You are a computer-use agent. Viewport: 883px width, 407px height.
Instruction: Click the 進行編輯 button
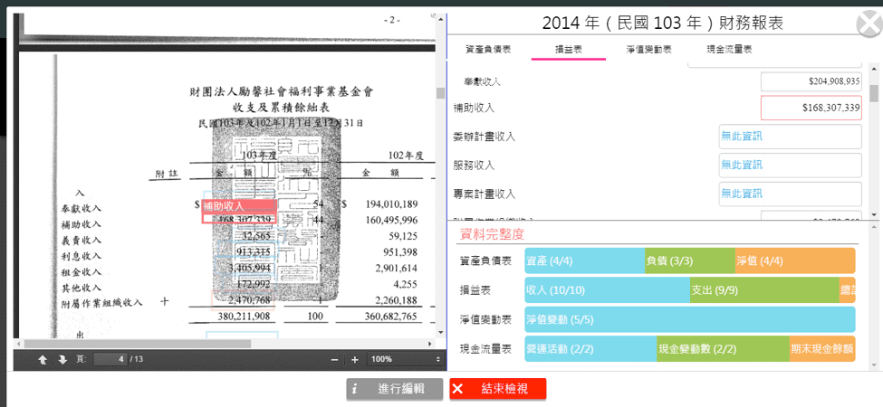[x=396, y=389]
